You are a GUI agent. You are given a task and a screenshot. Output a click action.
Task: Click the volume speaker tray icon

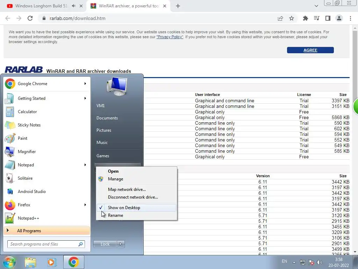click(320, 262)
